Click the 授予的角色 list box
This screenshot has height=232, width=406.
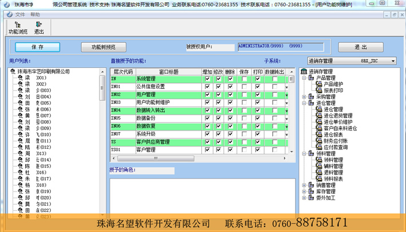[202, 196]
